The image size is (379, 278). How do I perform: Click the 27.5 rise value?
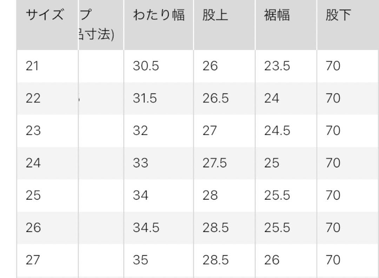pyautogui.click(x=215, y=163)
